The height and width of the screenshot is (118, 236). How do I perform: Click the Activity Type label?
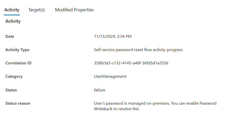tap(17, 50)
